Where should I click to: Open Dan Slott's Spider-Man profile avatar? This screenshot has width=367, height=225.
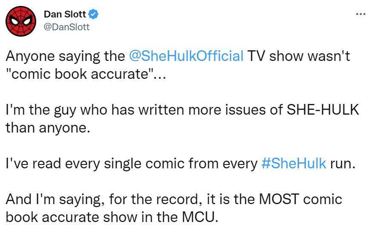[x=20, y=20]
